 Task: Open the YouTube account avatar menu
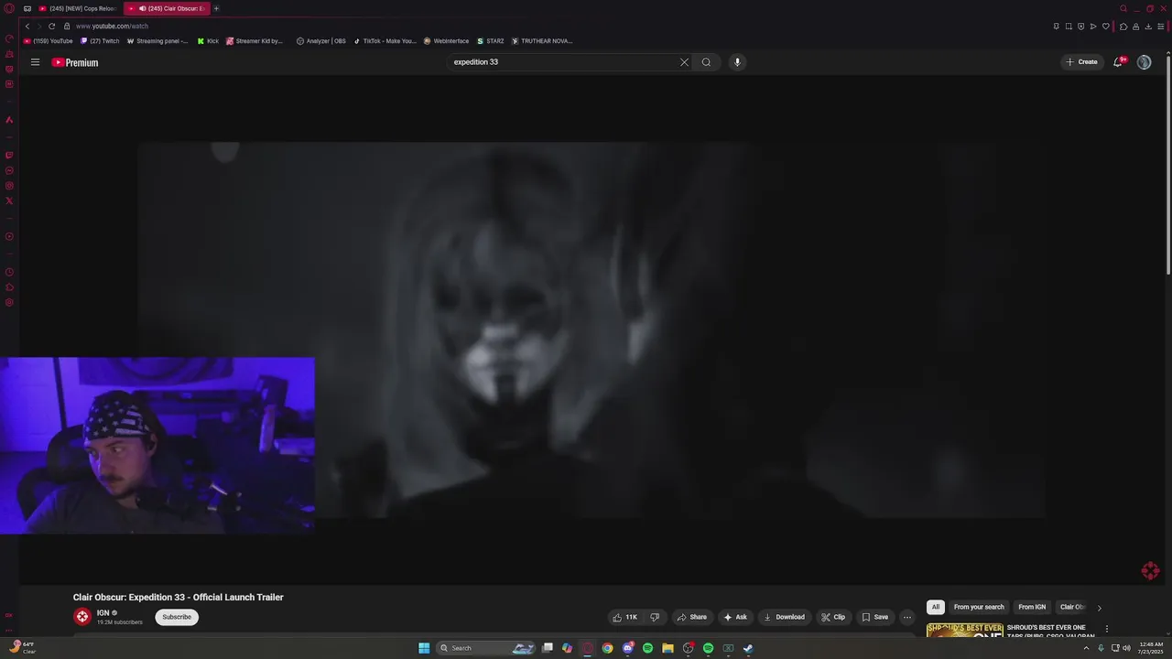[1144, 62]
